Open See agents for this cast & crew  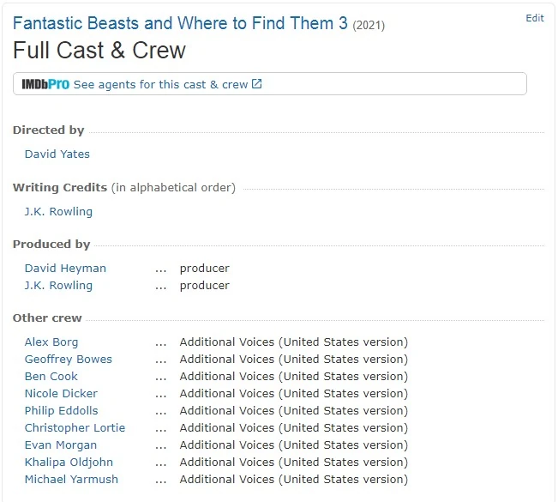[x=160, y=84]
